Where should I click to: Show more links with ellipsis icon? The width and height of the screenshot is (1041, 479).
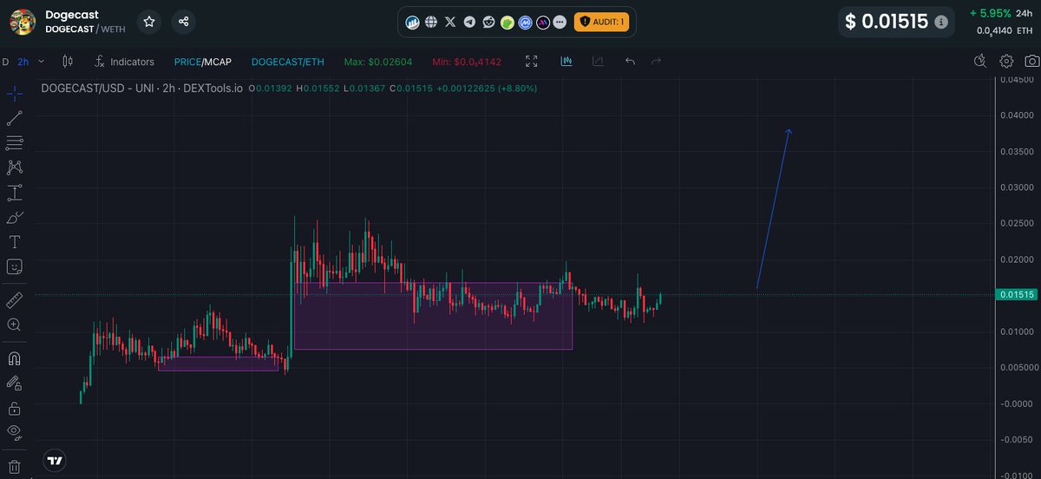(x=560, y=22)
